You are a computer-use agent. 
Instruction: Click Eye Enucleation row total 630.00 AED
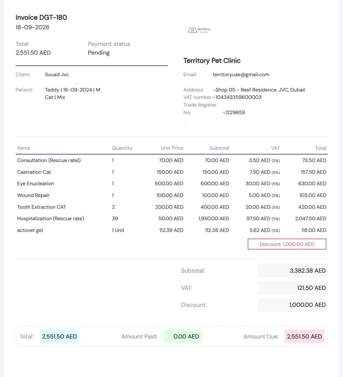[312, 184]
